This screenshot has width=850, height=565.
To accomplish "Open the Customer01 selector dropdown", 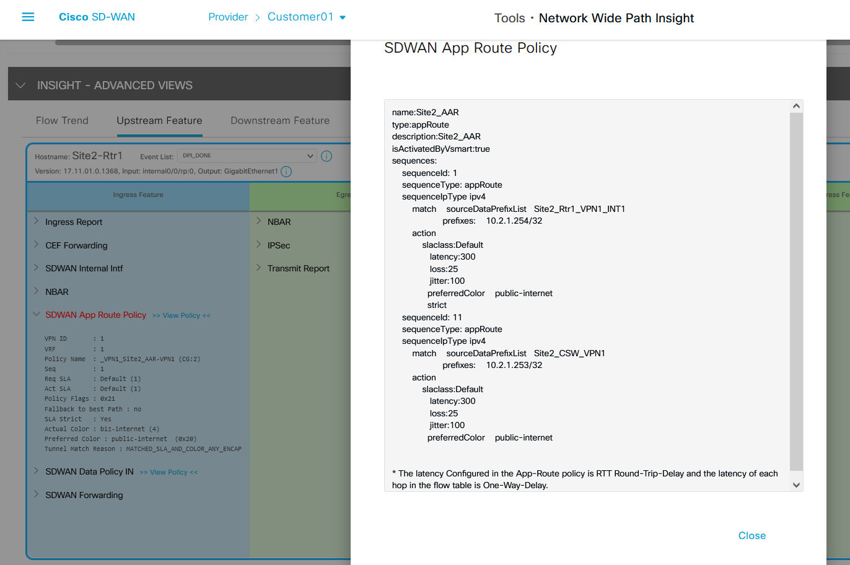I will [x=343, y=17].
